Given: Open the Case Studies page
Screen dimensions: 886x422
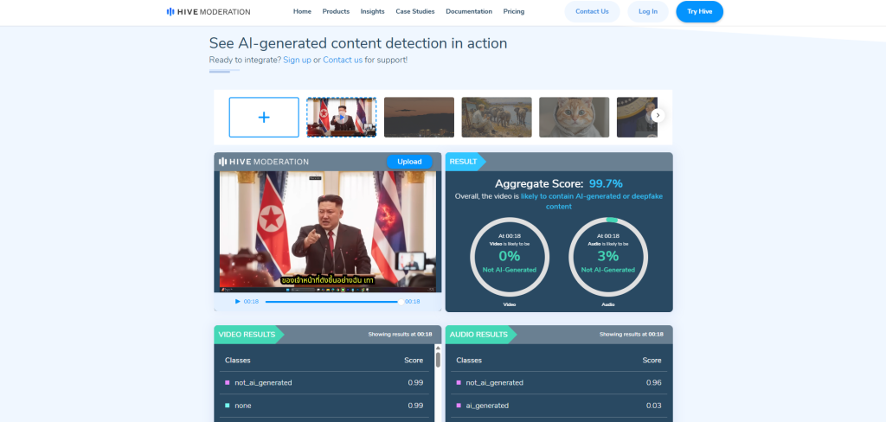Looking at the screenshot, I should click(415, 12).
